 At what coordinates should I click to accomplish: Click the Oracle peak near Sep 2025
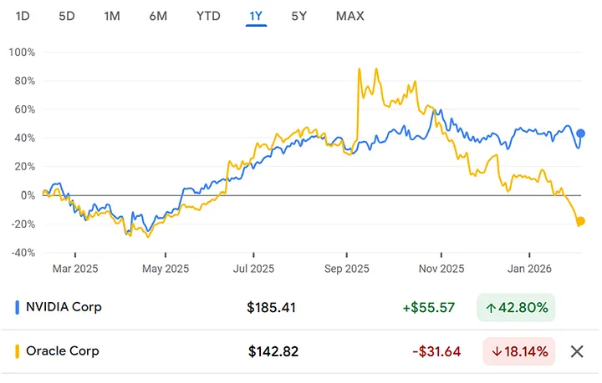(359, 70)
